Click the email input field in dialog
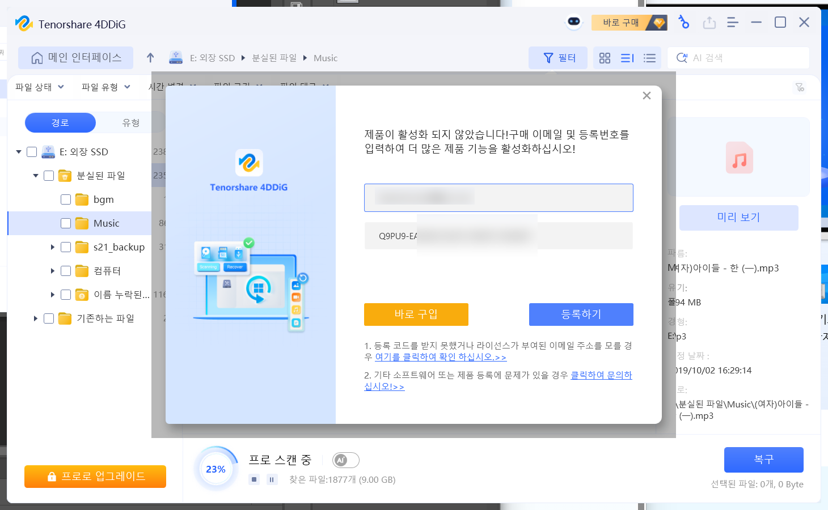This screenshot has height=510, width=828. coord(499,198)
